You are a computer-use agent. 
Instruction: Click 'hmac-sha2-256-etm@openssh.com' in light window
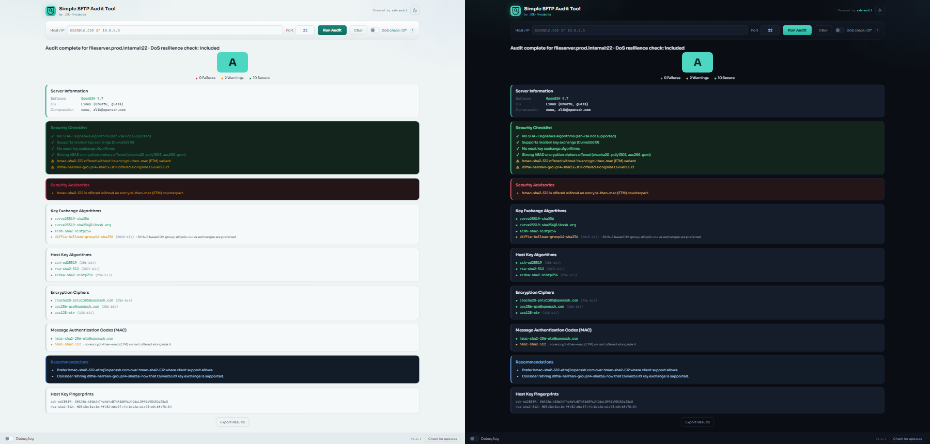point(84,339)
